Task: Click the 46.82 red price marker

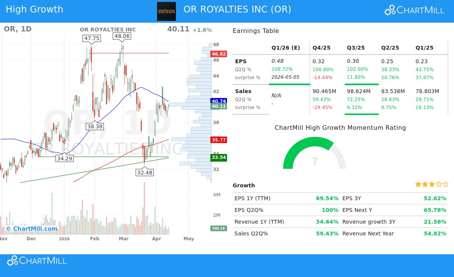Action: click(x=218, y=54)
